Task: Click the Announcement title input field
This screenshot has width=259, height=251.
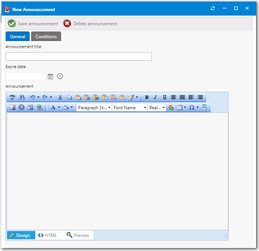Action: pos(79,57)
